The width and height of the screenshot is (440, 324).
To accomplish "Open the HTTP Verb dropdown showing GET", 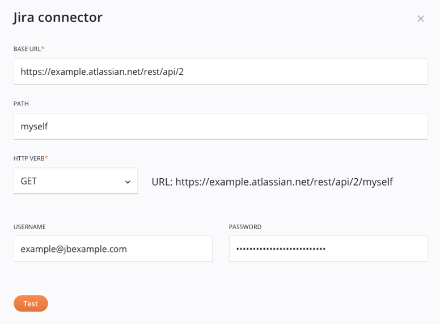I will [75, 182].
